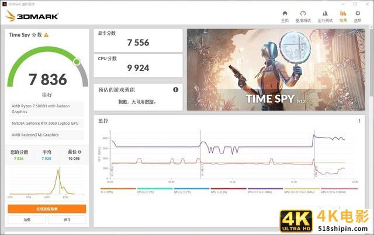Click the Save (保存) button
The height and width of the screenshot is (235, 374).
click(x=67, y=219)
